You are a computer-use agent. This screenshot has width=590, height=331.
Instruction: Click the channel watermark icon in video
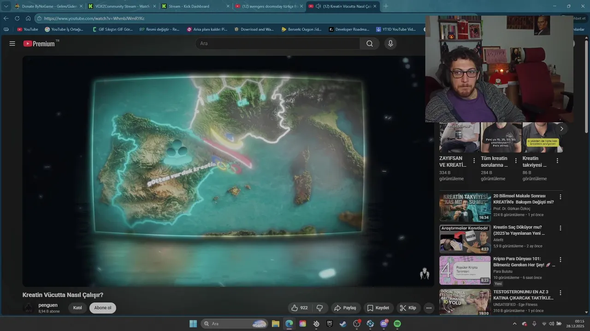pyautogui.click(x=425, y=274)
